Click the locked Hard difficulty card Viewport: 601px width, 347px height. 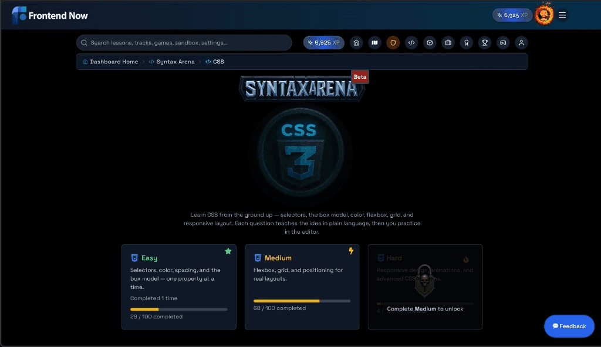pos(425,287)
